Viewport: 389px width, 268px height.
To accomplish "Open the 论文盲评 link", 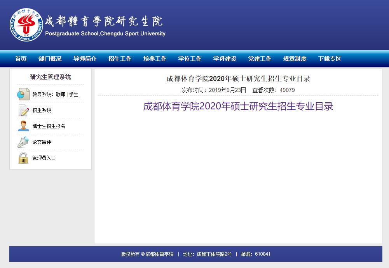I will click(42, 142).
